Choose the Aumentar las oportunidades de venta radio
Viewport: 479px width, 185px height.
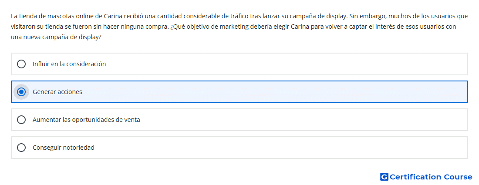click(x=21, y=120)
